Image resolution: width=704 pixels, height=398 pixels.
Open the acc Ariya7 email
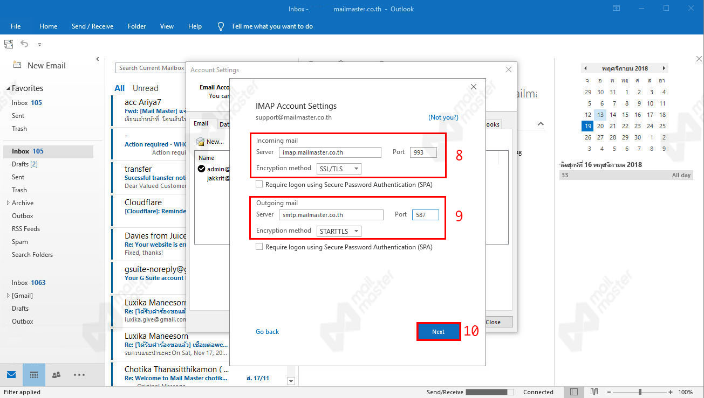pos(148,110)
